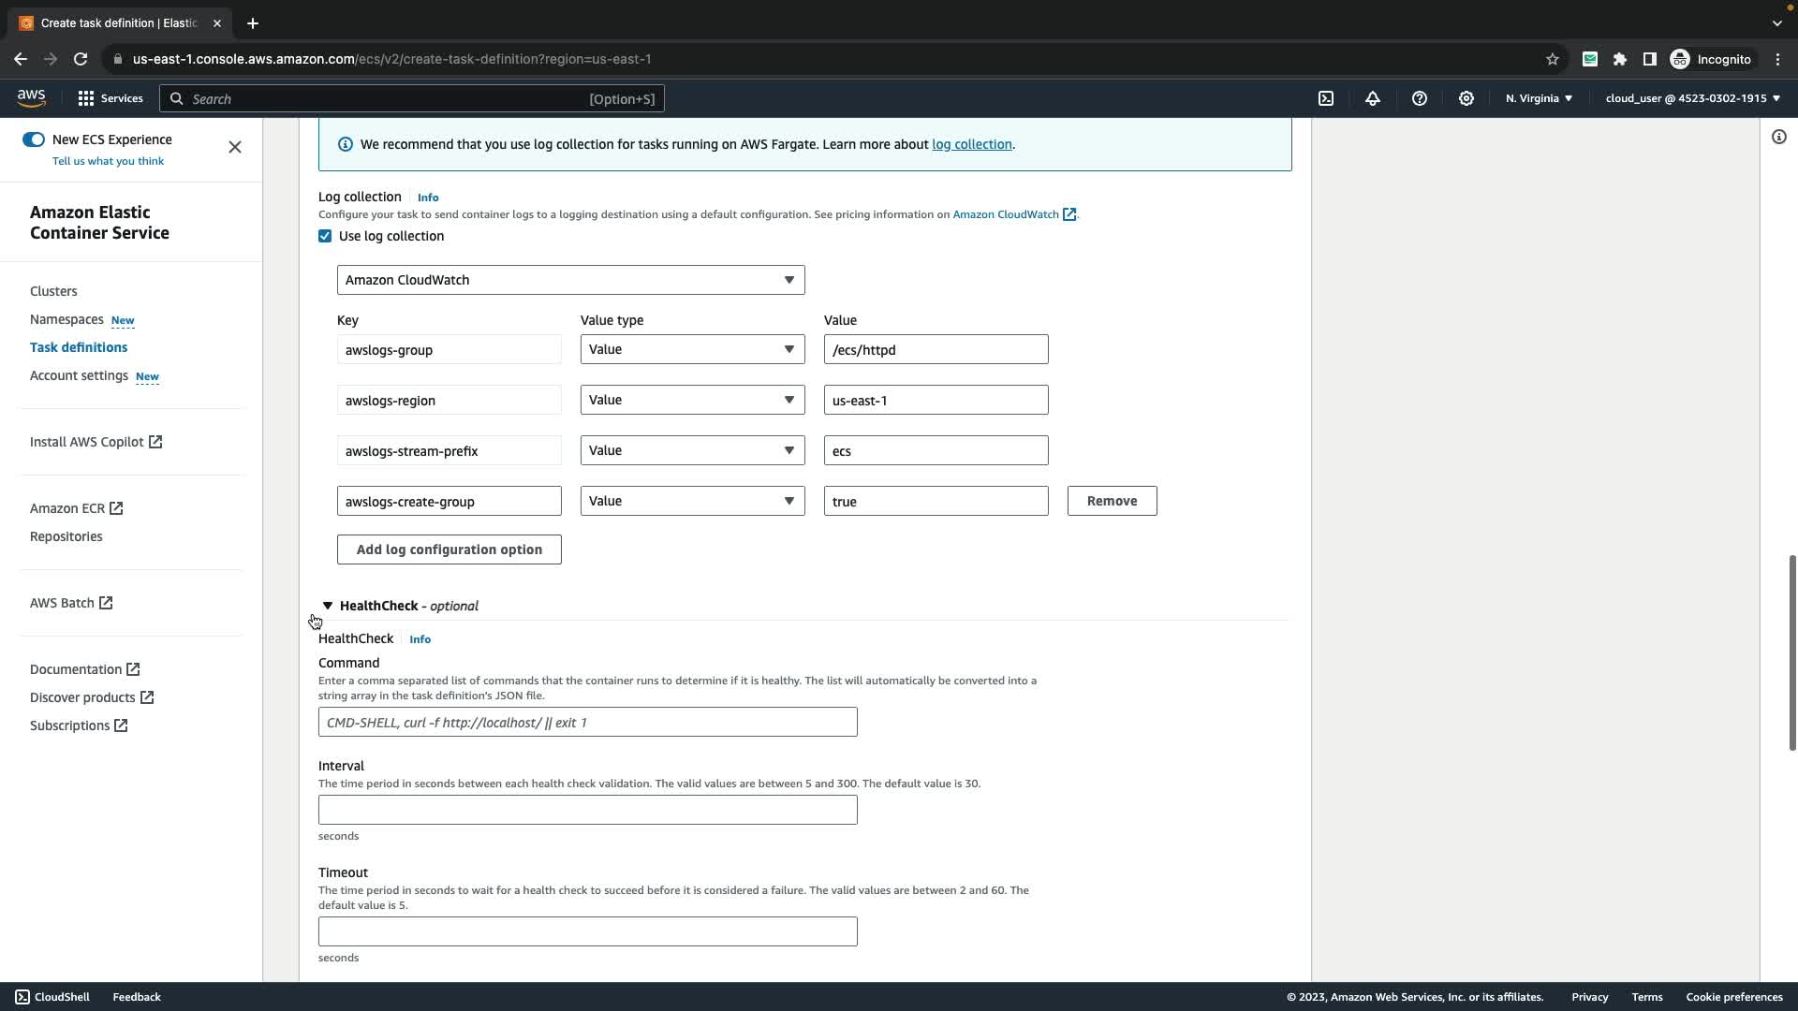
Task: Click into the HealthCheck Command input field
Action: [587, 722]
